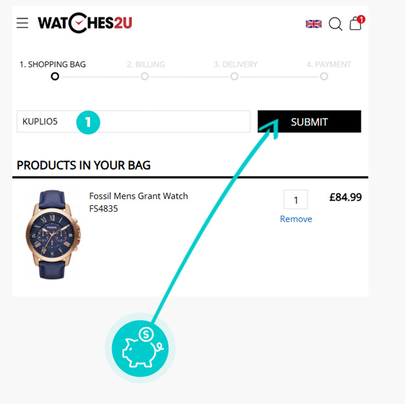Change country via UK flag icon
The width and height of the screenshot is (405, 404).
[x=314, y=24]
